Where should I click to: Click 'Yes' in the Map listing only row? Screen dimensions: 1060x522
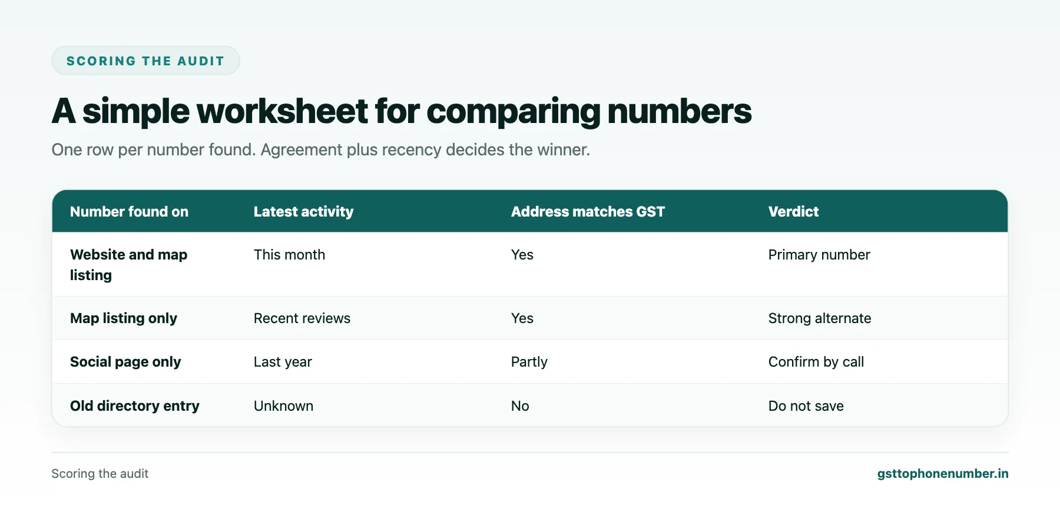click(x=522, y=318)
